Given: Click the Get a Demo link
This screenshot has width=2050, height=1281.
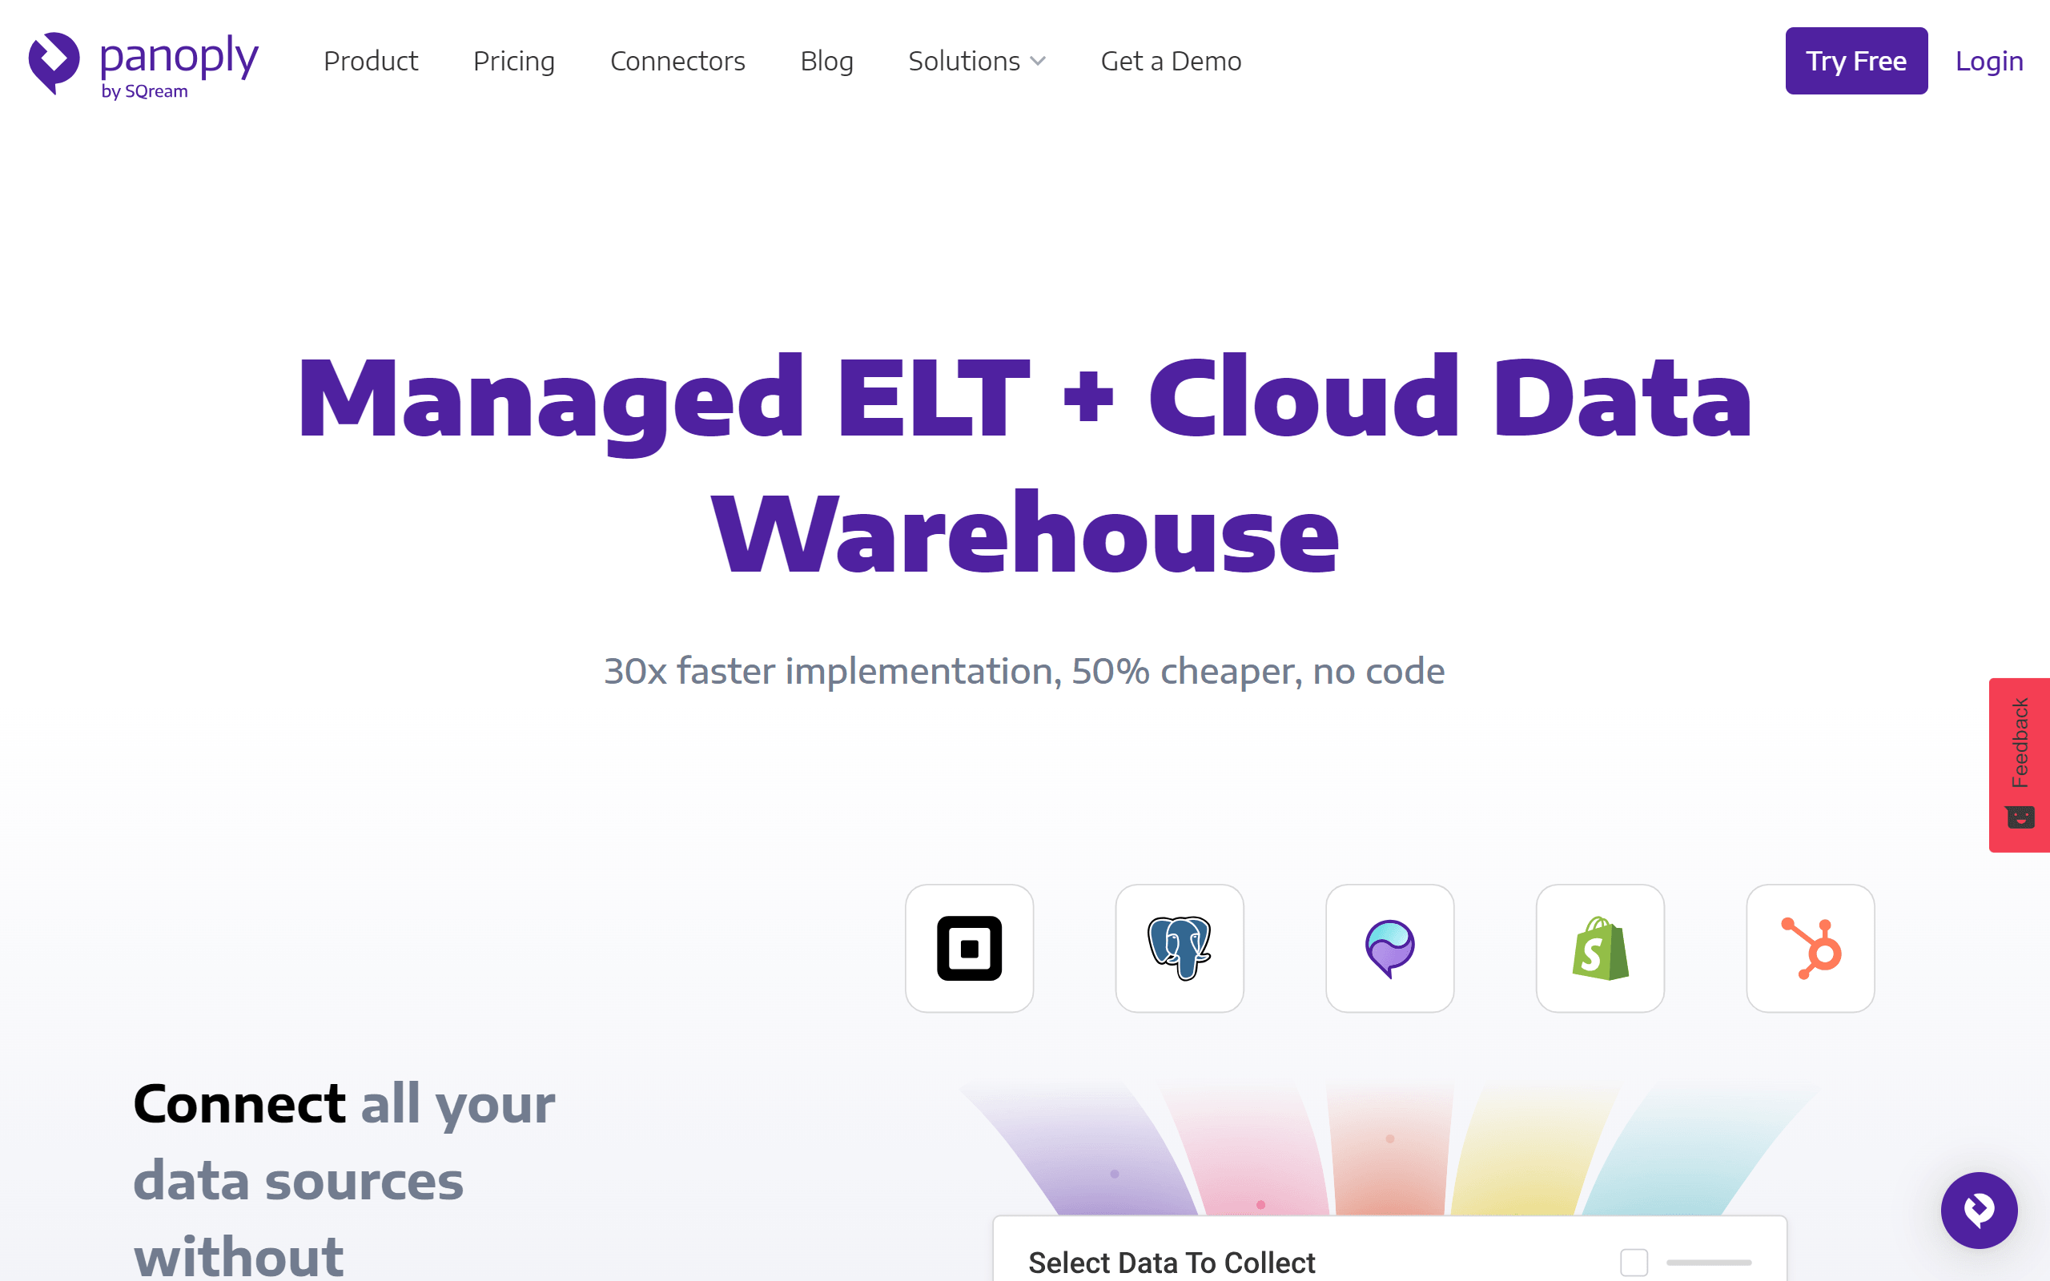Looking at the screenshot, I should click(1171, 61).
